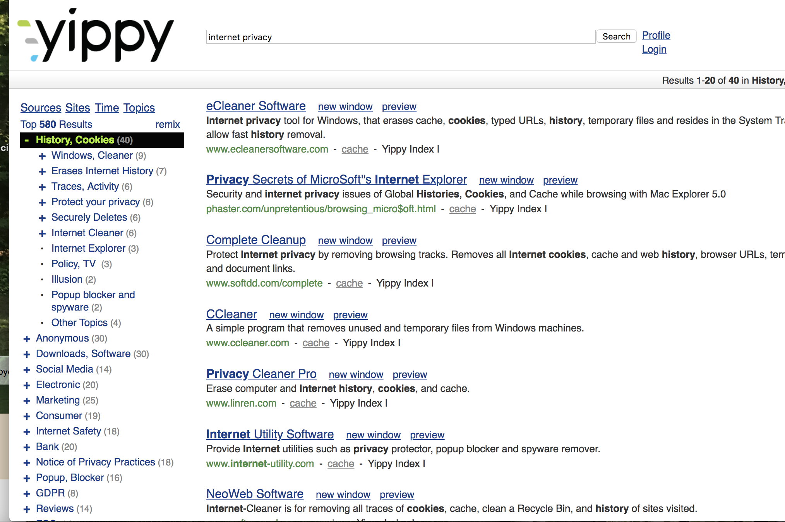The image size is (785, 522).
Task: Click the Yippy logo
Action: [x=96, y=36]
